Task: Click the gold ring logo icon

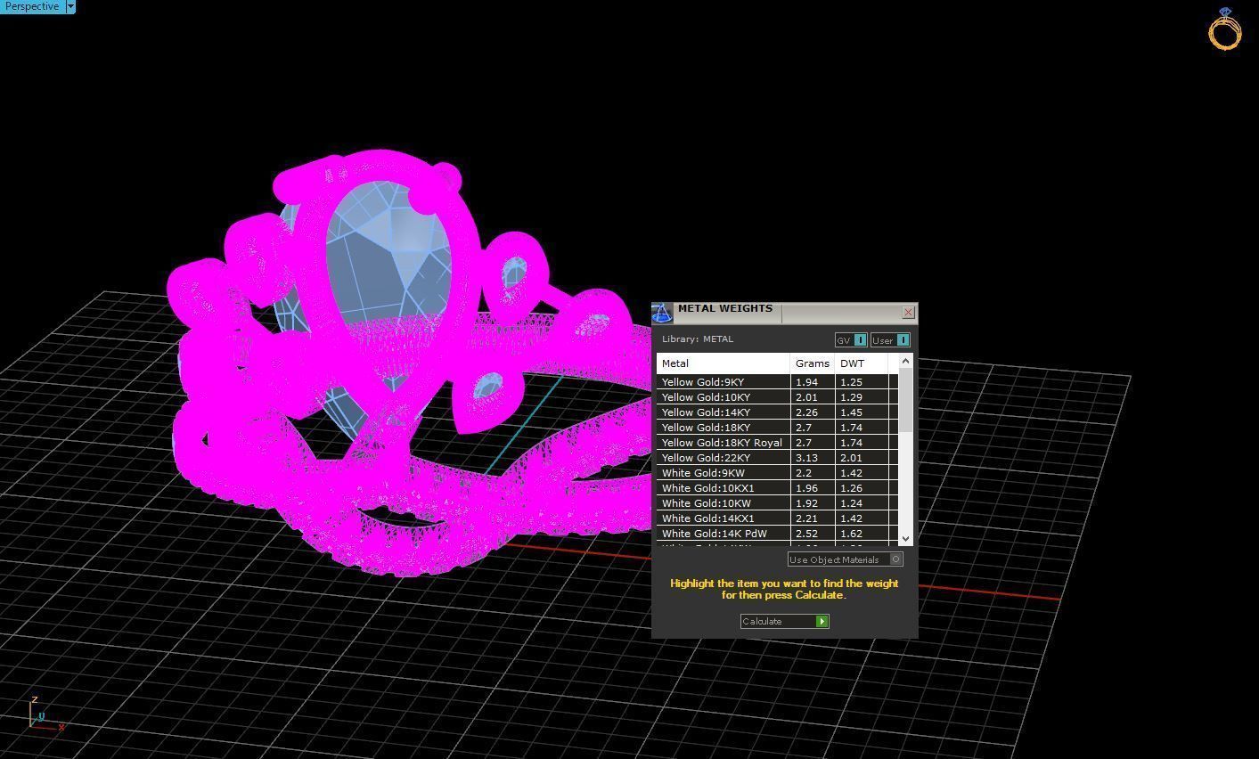Action: [x=1224, y=29]
